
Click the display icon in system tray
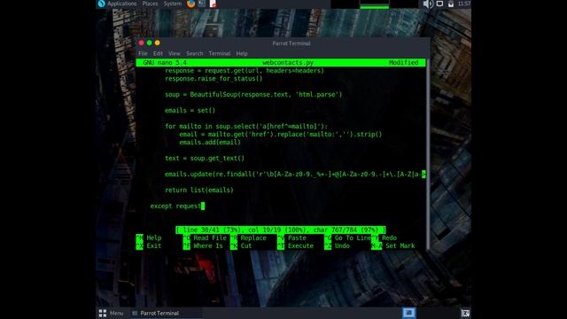pyautogui.click(x=439, y=4)
